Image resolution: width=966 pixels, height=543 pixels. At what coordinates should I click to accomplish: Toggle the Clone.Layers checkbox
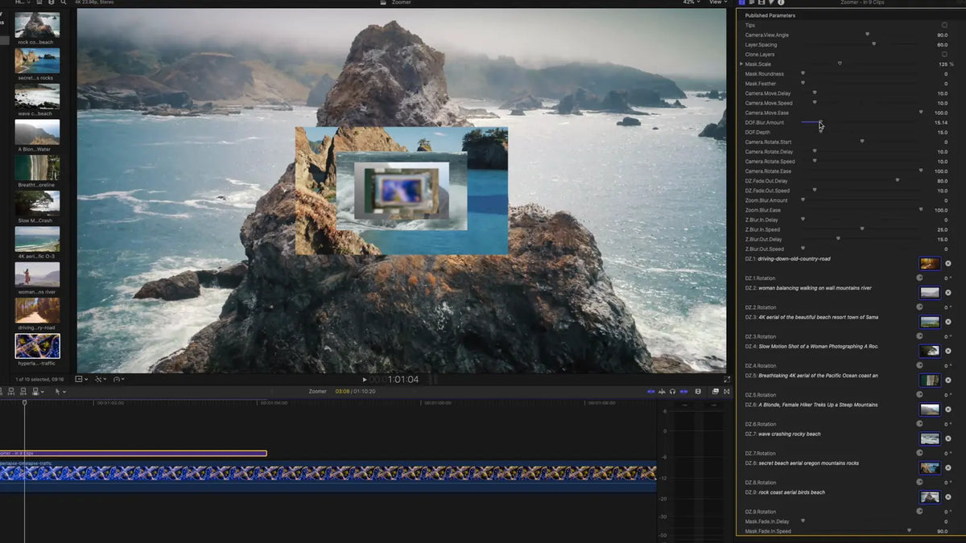(944, 54)
